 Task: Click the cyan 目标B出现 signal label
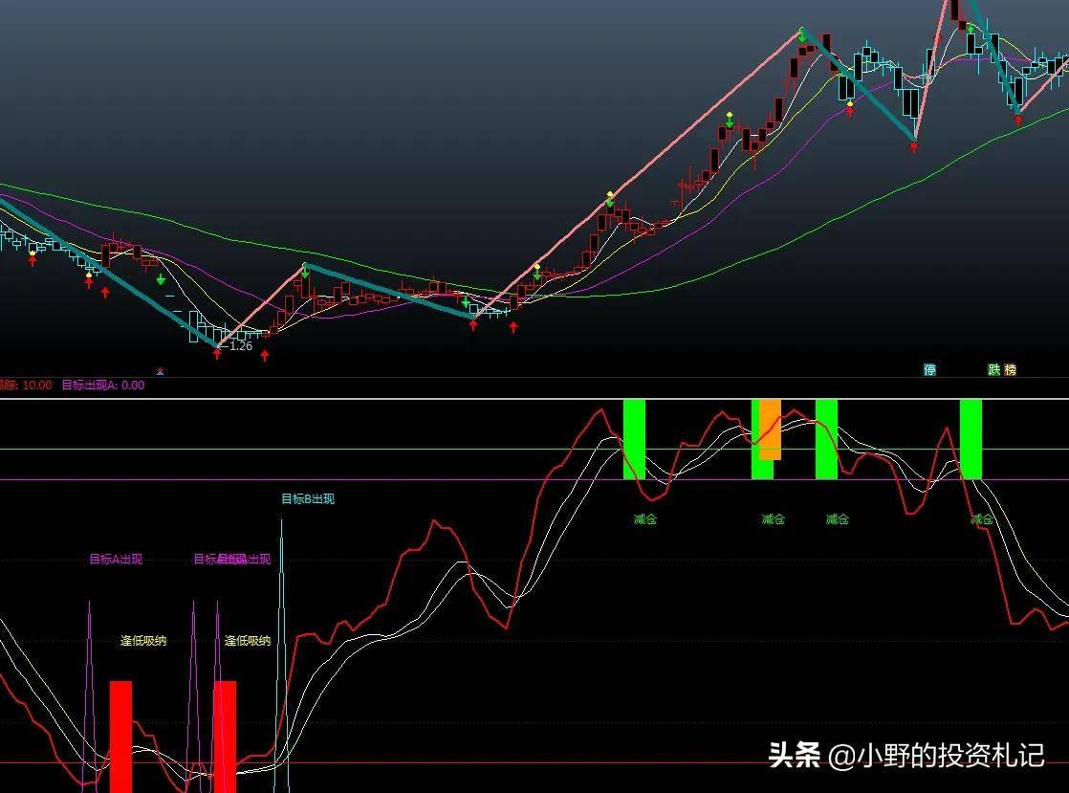[x=308, y=499]
